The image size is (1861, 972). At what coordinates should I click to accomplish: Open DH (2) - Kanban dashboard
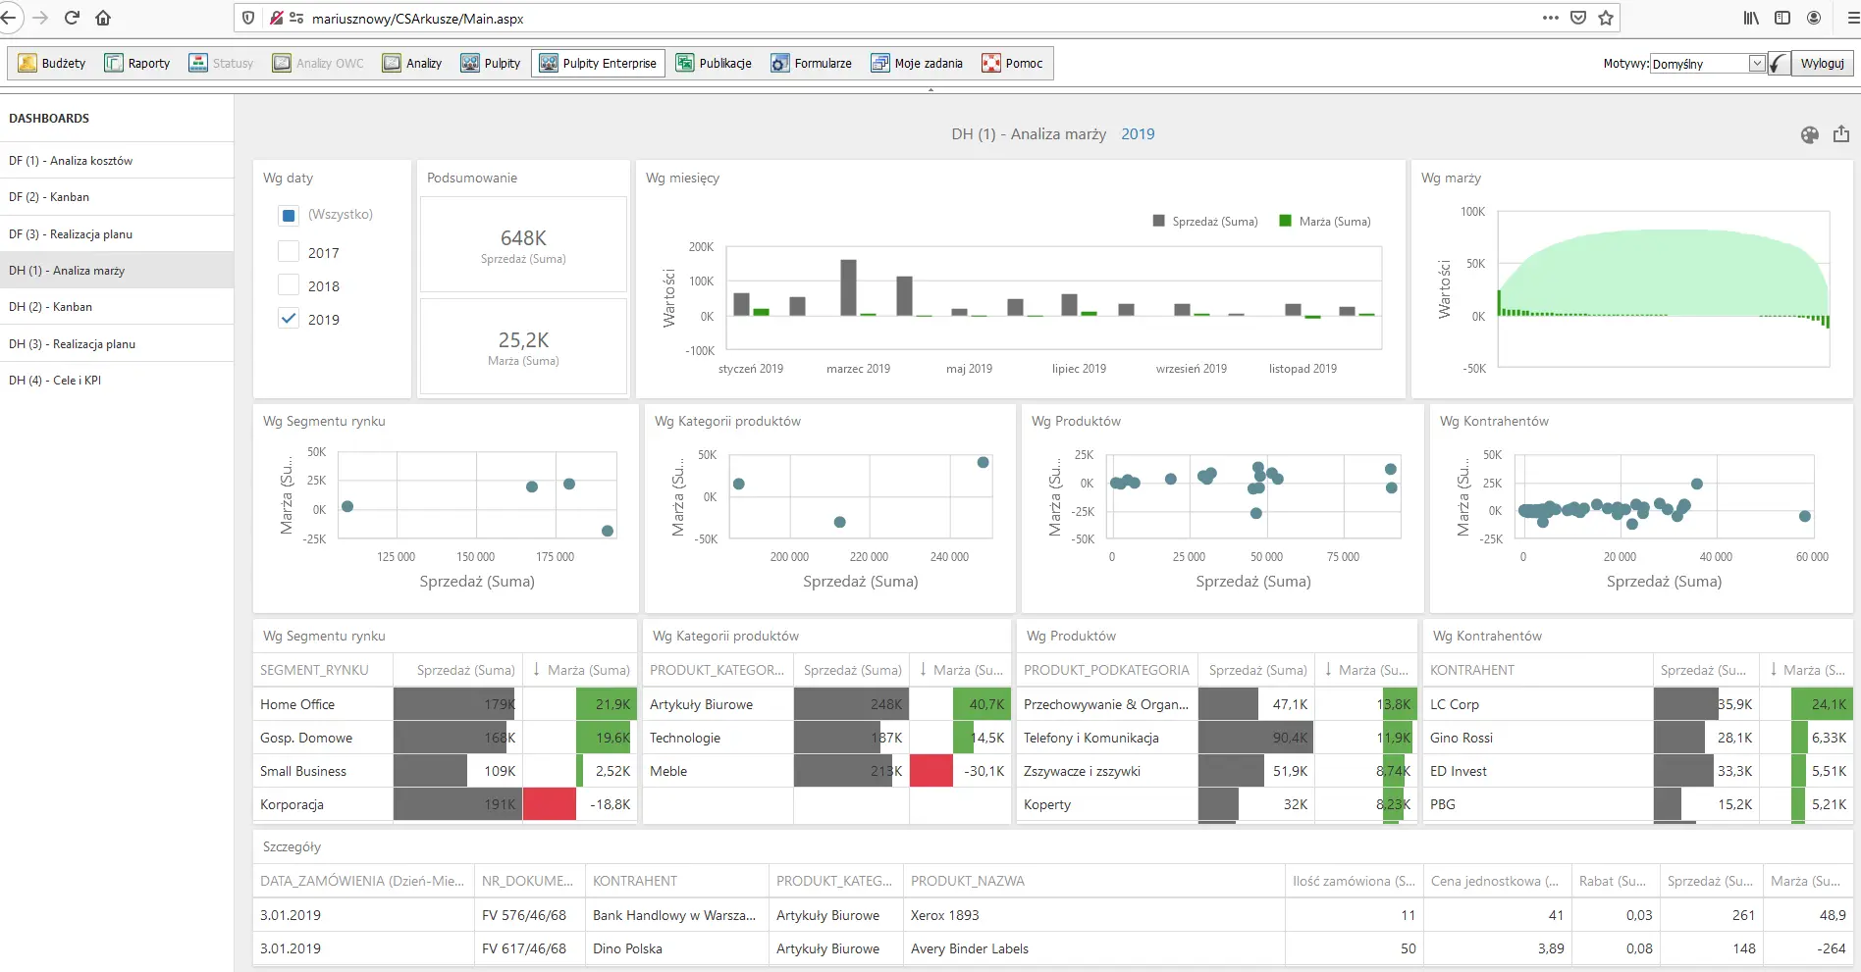[117, 306]
